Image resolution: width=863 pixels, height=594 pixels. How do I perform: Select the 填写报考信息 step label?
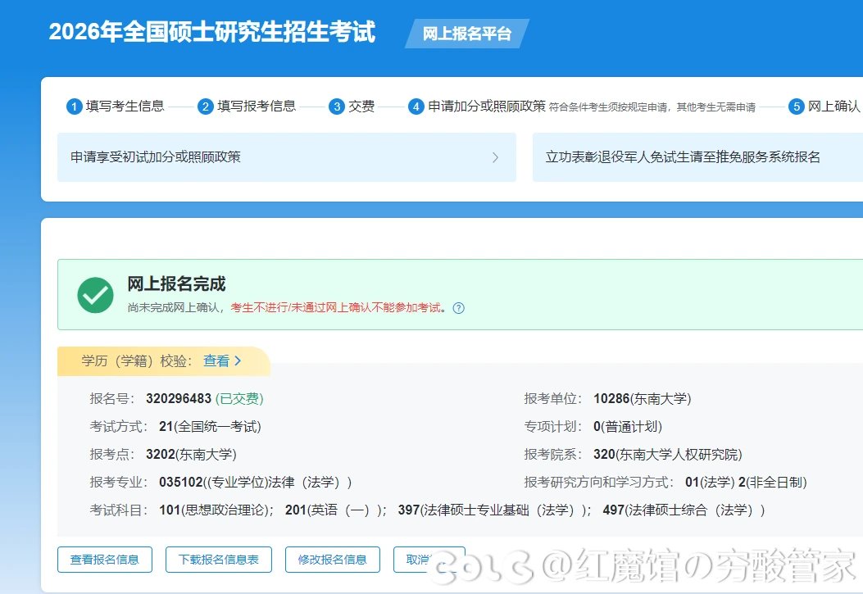[257, 107]
